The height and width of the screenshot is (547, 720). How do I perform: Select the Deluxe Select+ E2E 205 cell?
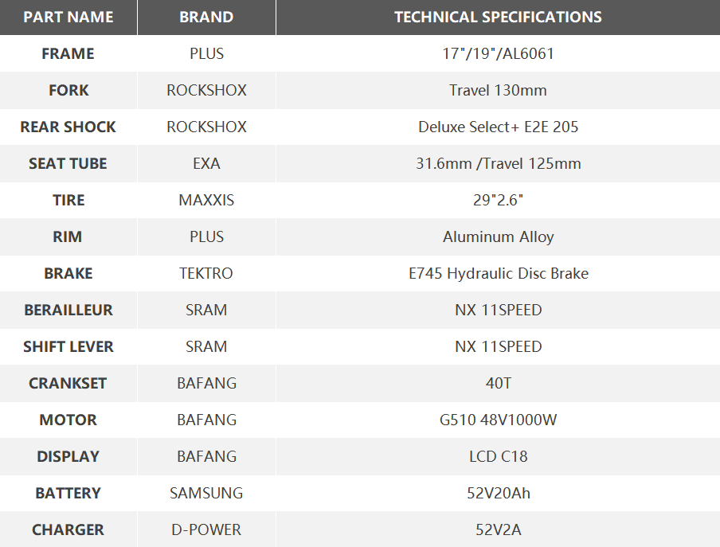498,127
